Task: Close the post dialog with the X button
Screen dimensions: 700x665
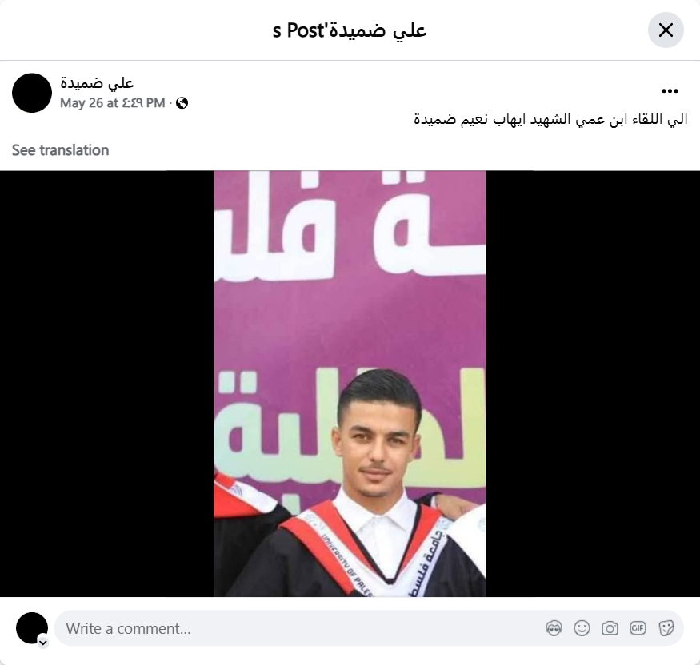Action: pos(666,30)
